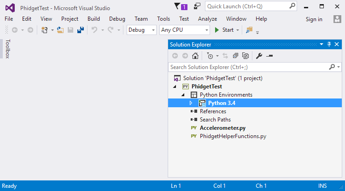Click the account avatar icon
The width and height of the screenshot is (345, 191).
(x=337, y=19)
